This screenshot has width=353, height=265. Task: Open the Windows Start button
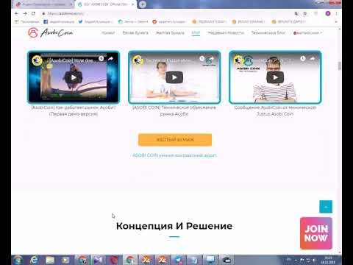18,260
